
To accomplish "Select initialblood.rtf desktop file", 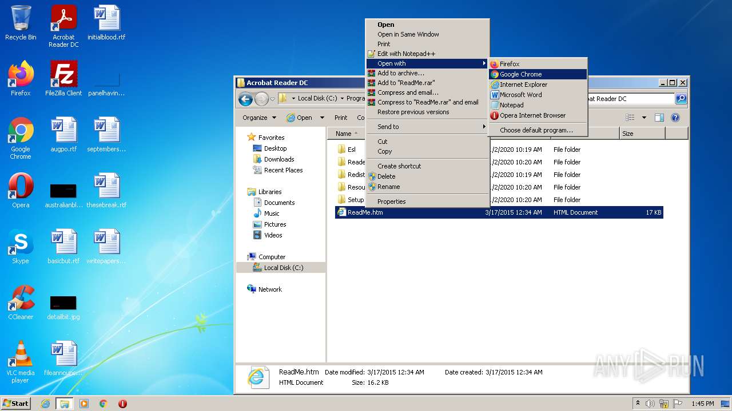I will pyautogui.click(x=106, y=23).
